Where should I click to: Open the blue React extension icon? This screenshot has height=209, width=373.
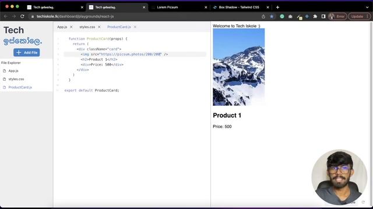tap(307, 16)
